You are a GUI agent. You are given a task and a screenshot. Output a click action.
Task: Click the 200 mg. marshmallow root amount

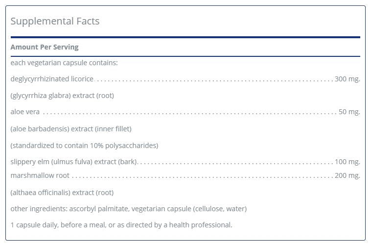click(x=347, y=175)
